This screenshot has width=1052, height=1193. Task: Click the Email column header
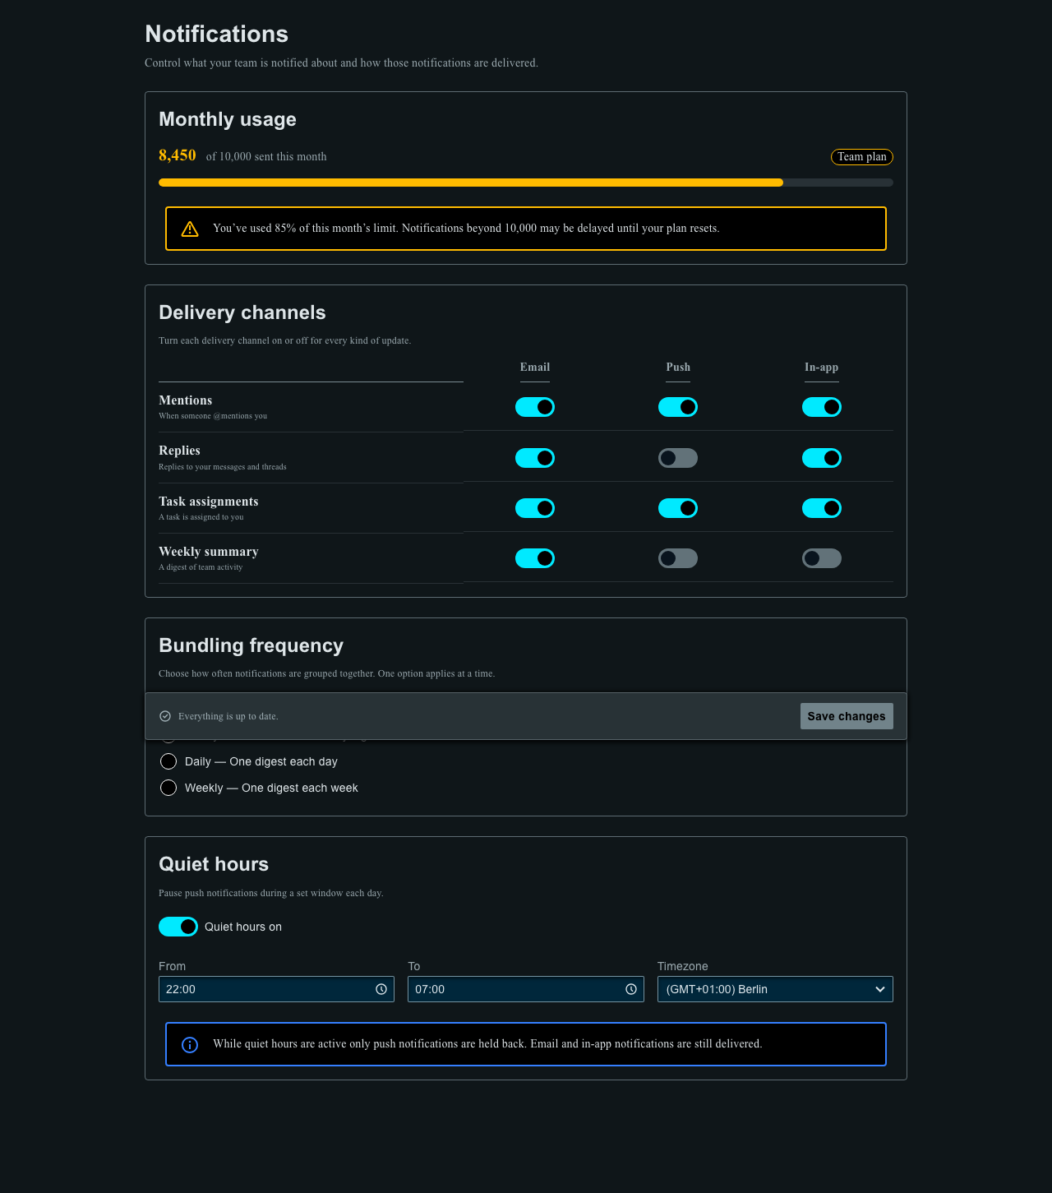click(535, 368)
